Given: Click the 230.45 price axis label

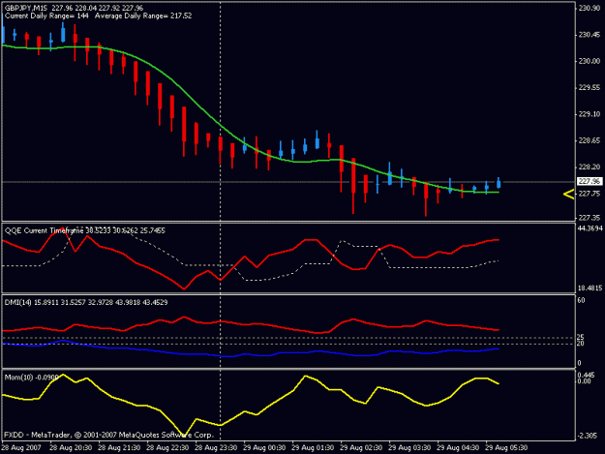Looking at the screenshot, I should 590,35.
